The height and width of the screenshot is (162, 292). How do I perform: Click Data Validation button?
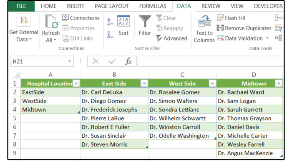tap(240, 38)
